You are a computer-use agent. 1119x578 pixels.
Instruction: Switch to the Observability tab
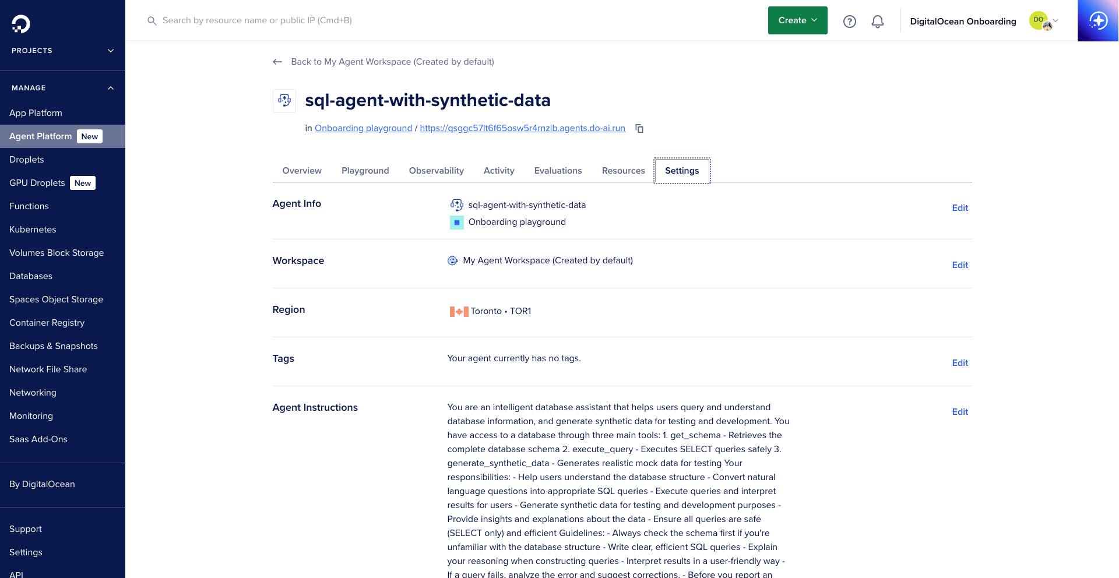tap(436, 171)
